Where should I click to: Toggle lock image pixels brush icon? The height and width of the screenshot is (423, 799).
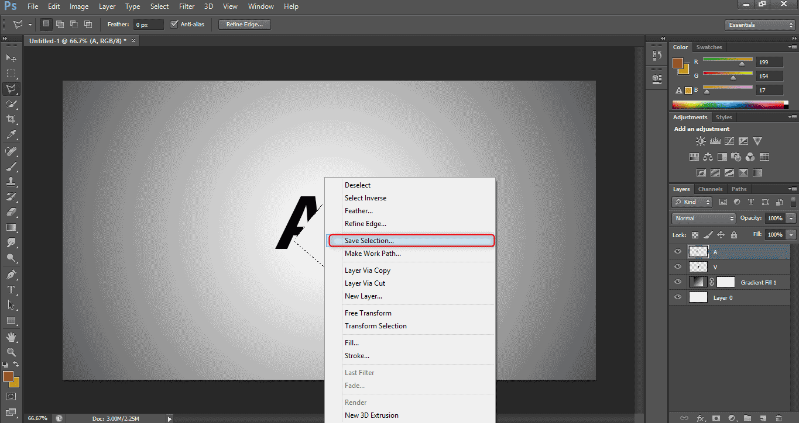(708, 235)
